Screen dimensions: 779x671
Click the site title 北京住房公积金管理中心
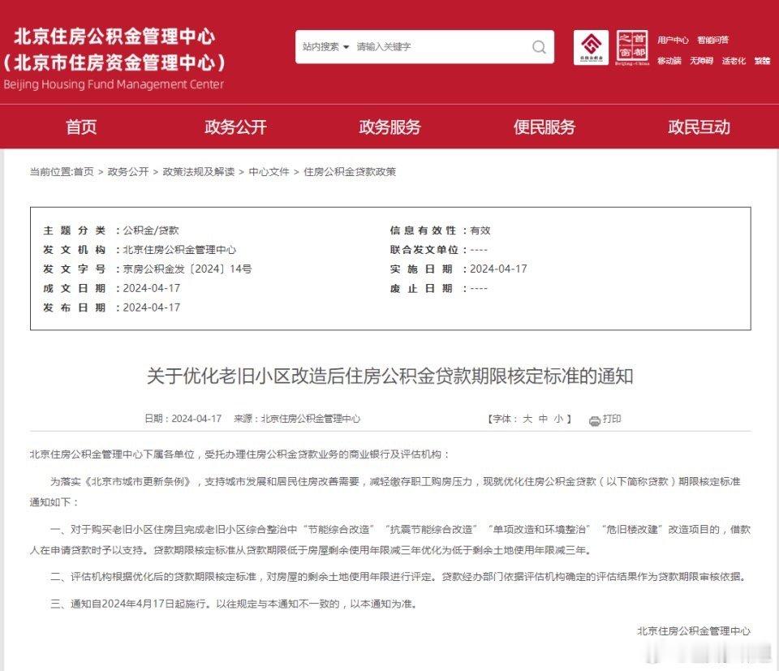click(114, 37)
